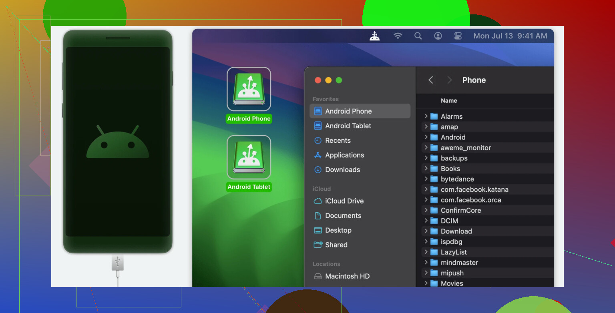Select the Android Tablet desktop drive icon

pyautogui.click(x=249, y=157)
